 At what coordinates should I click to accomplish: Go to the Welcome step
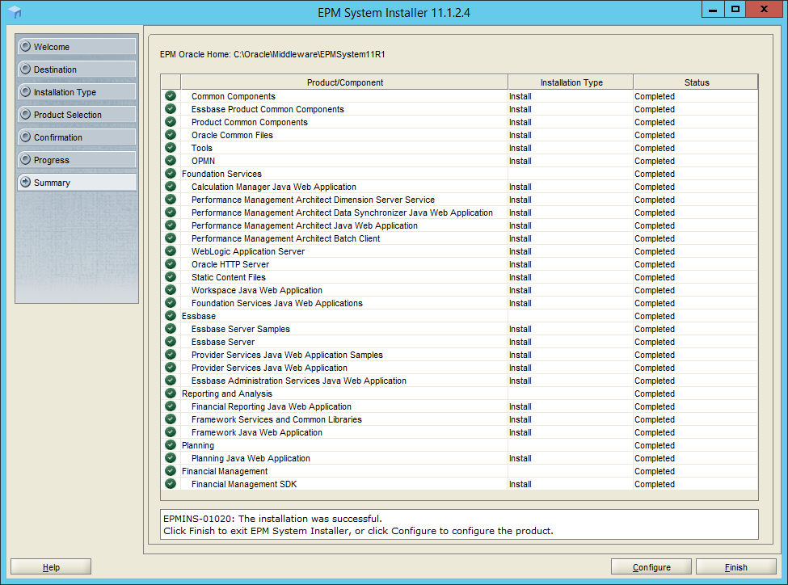pyautogui.click(x=77, y=46)
